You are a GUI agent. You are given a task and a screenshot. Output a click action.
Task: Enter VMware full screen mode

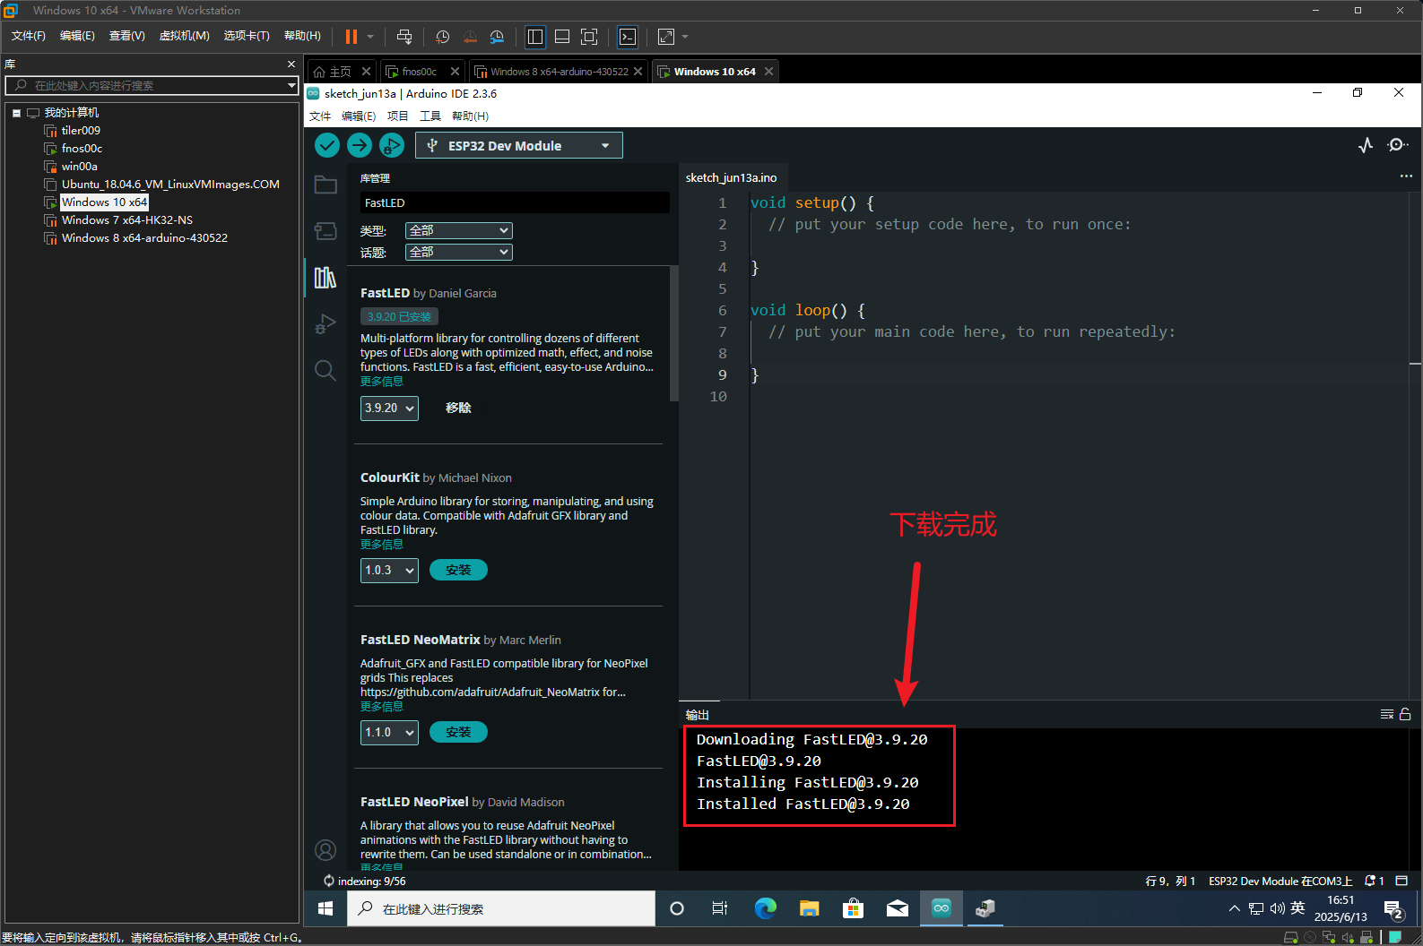click(x=589, y=37)
